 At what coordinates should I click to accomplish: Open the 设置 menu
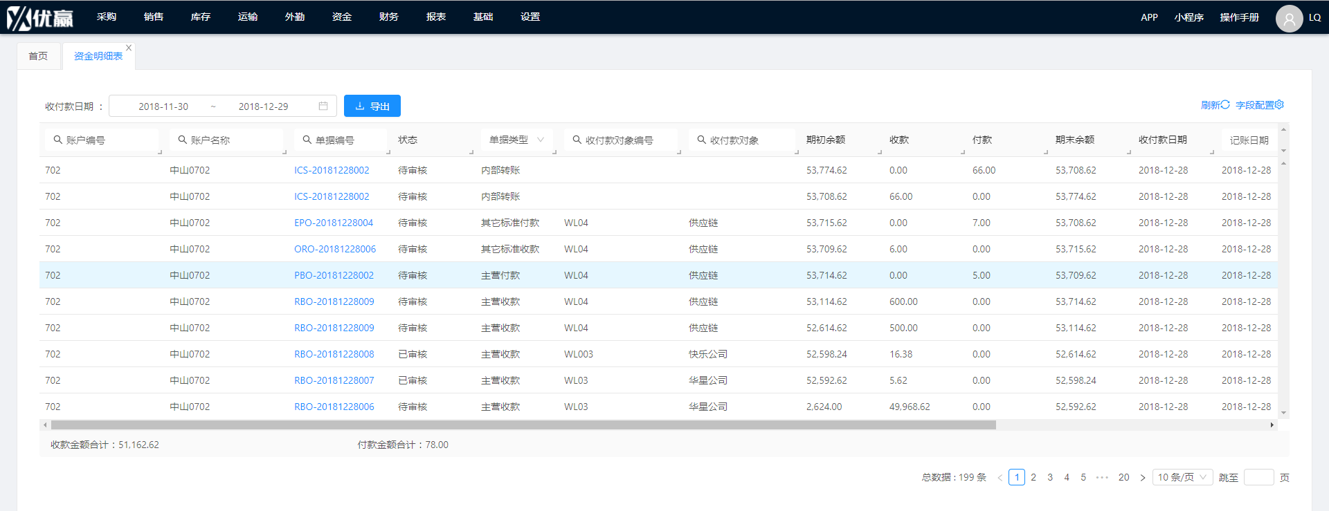[530, 17]
